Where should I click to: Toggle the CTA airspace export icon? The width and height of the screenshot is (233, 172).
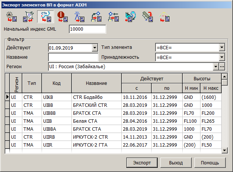(x=45, y=17)
